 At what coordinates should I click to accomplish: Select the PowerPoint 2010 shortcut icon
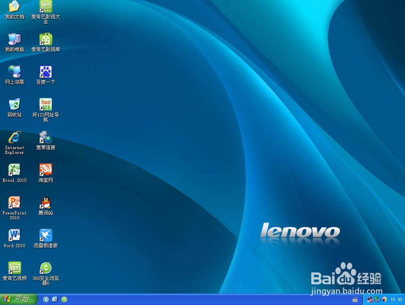15,203
